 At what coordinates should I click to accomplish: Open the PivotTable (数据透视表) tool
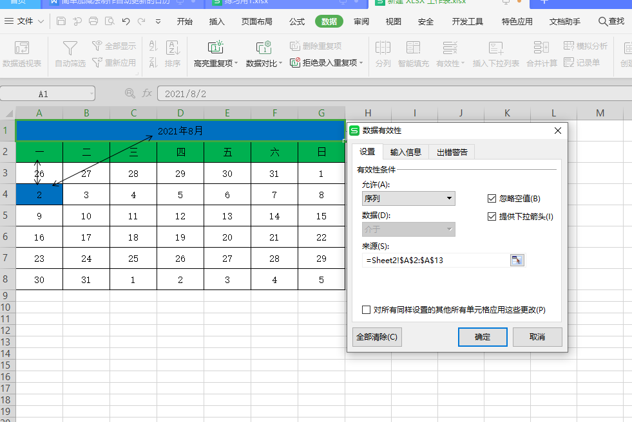[x=22, y=54]
